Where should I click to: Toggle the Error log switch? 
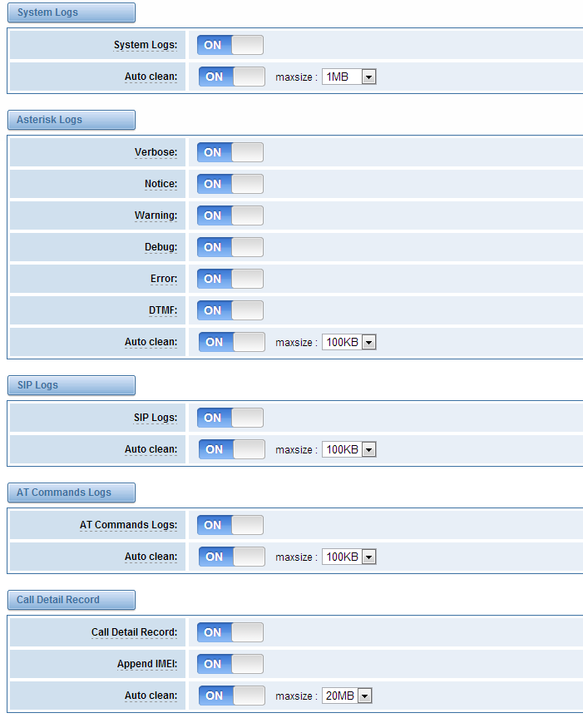click(230, 279)
